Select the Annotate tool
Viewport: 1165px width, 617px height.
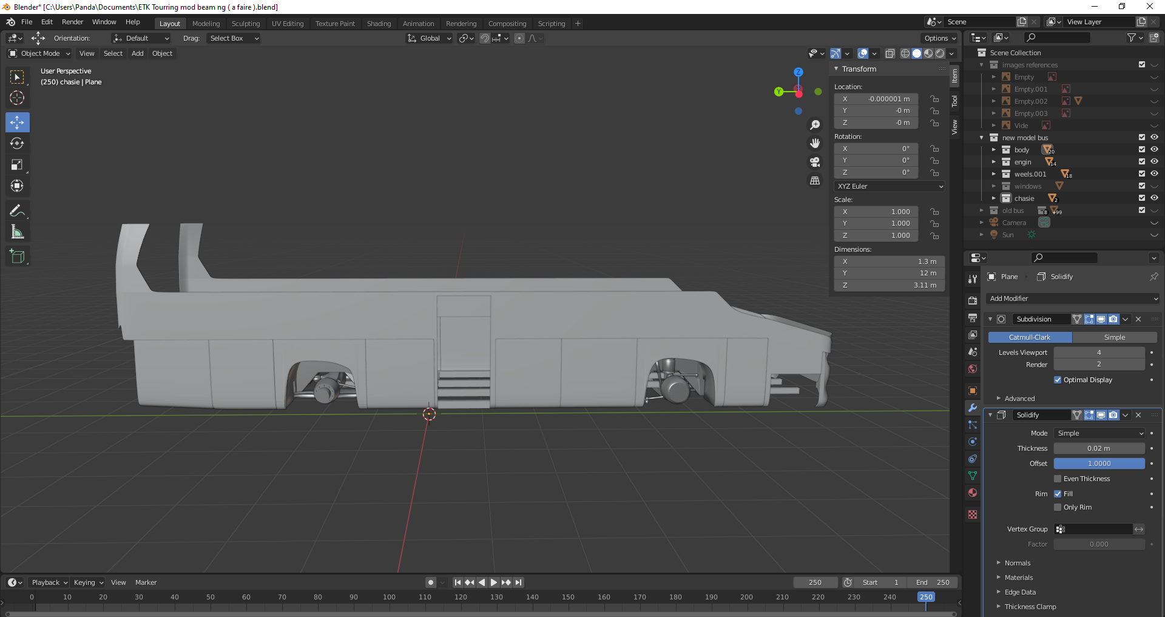point(17,211)
